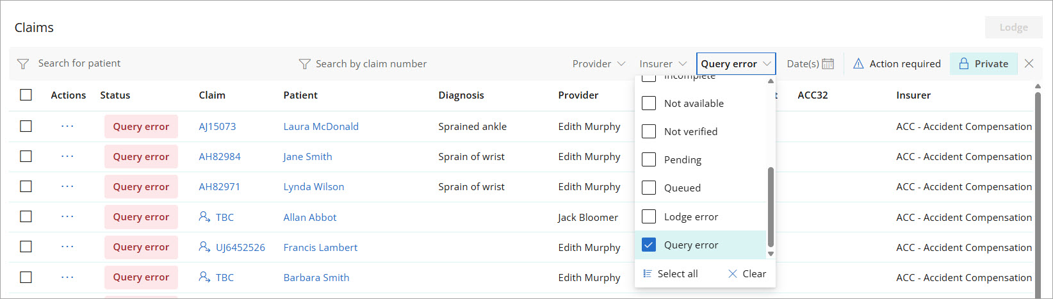This screenshot has width=1053, height=299.
Task: Click the Select all list icon
Action: pos(648,273)
